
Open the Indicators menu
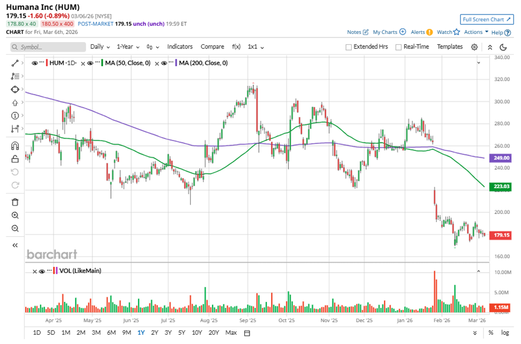(x=180, y=47)
